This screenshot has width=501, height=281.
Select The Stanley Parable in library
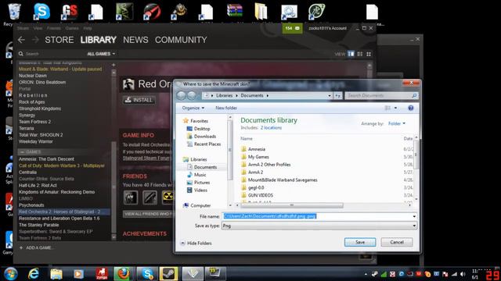38,225
